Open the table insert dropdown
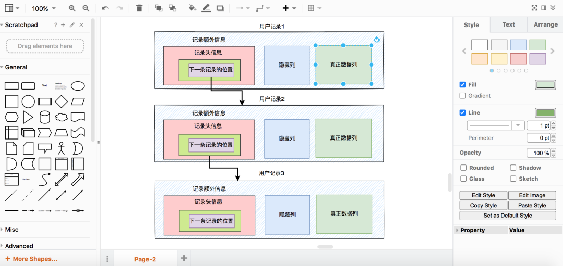 (x=314, y=8)
